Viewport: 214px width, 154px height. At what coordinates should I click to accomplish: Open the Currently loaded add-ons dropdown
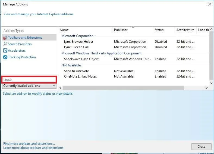[29, 86]
